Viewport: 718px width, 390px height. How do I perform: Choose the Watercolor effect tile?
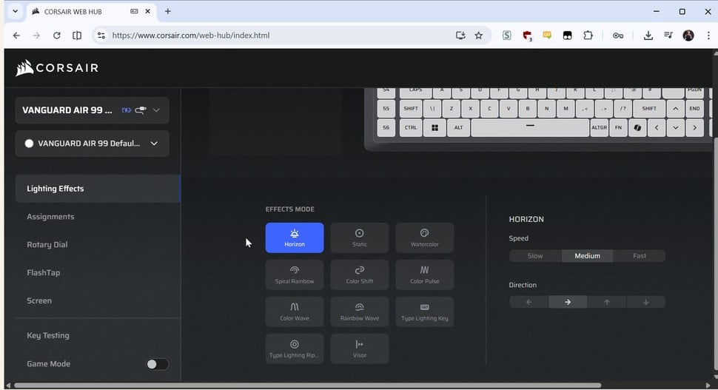[424, 238]
